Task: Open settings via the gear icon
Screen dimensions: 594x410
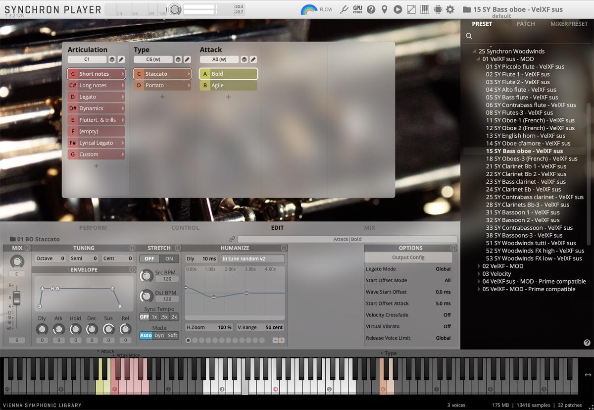Action: coord(450,9)
